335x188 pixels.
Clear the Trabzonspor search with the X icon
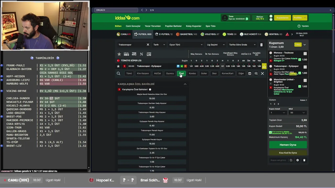tap(148, 45)
